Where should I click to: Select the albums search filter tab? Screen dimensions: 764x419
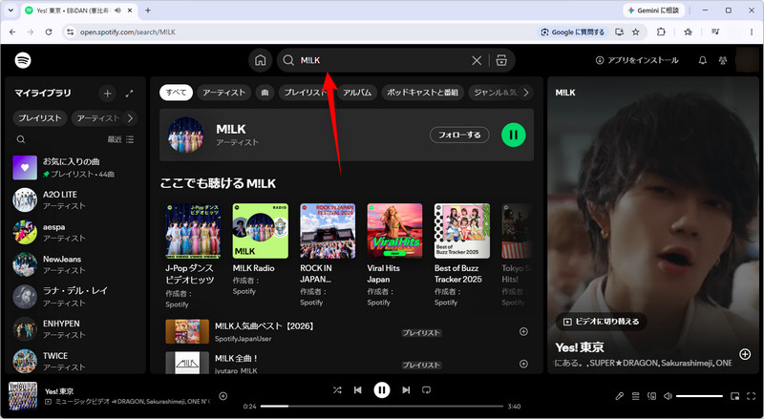click(x=356, y=93)
